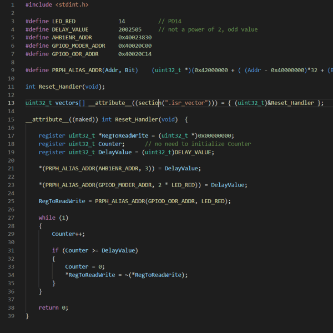Click LED_RED in its #define on line 3
The height and width of the screenshot is (333, 333).
64,21
